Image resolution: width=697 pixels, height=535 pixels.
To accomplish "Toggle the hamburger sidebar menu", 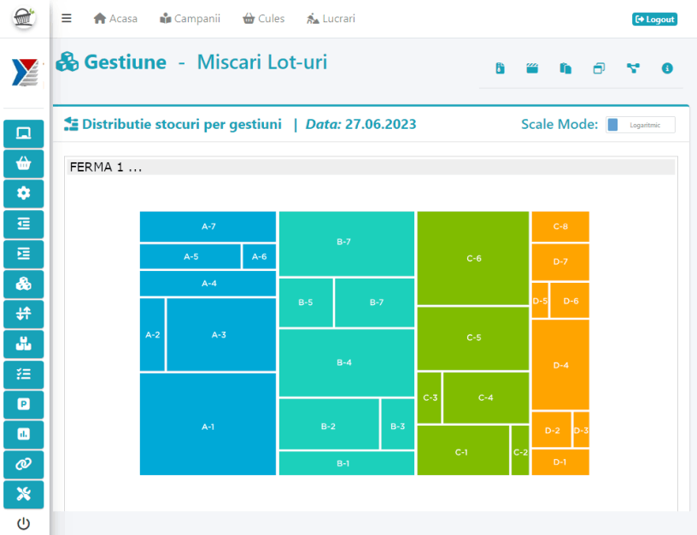I will click(x=67, y=19).
